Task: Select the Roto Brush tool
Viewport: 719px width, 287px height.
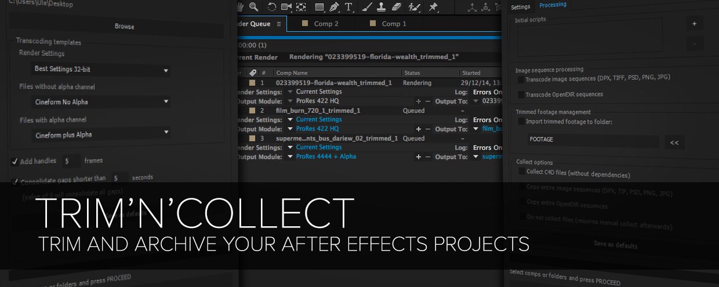Action: point(414,7)
